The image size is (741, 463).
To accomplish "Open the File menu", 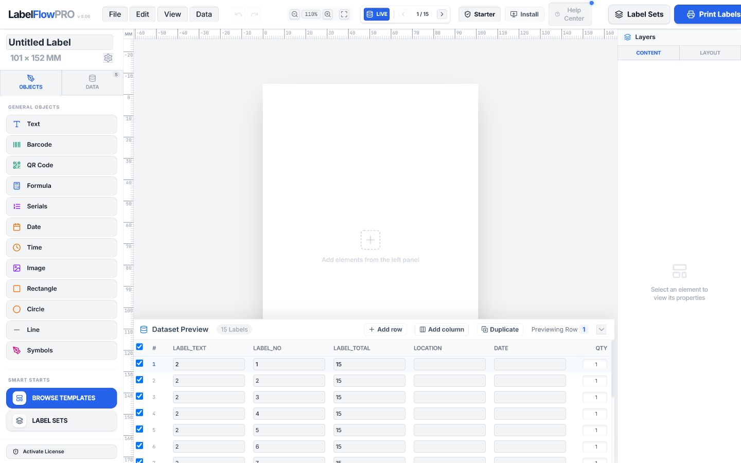I will (115, 14).
